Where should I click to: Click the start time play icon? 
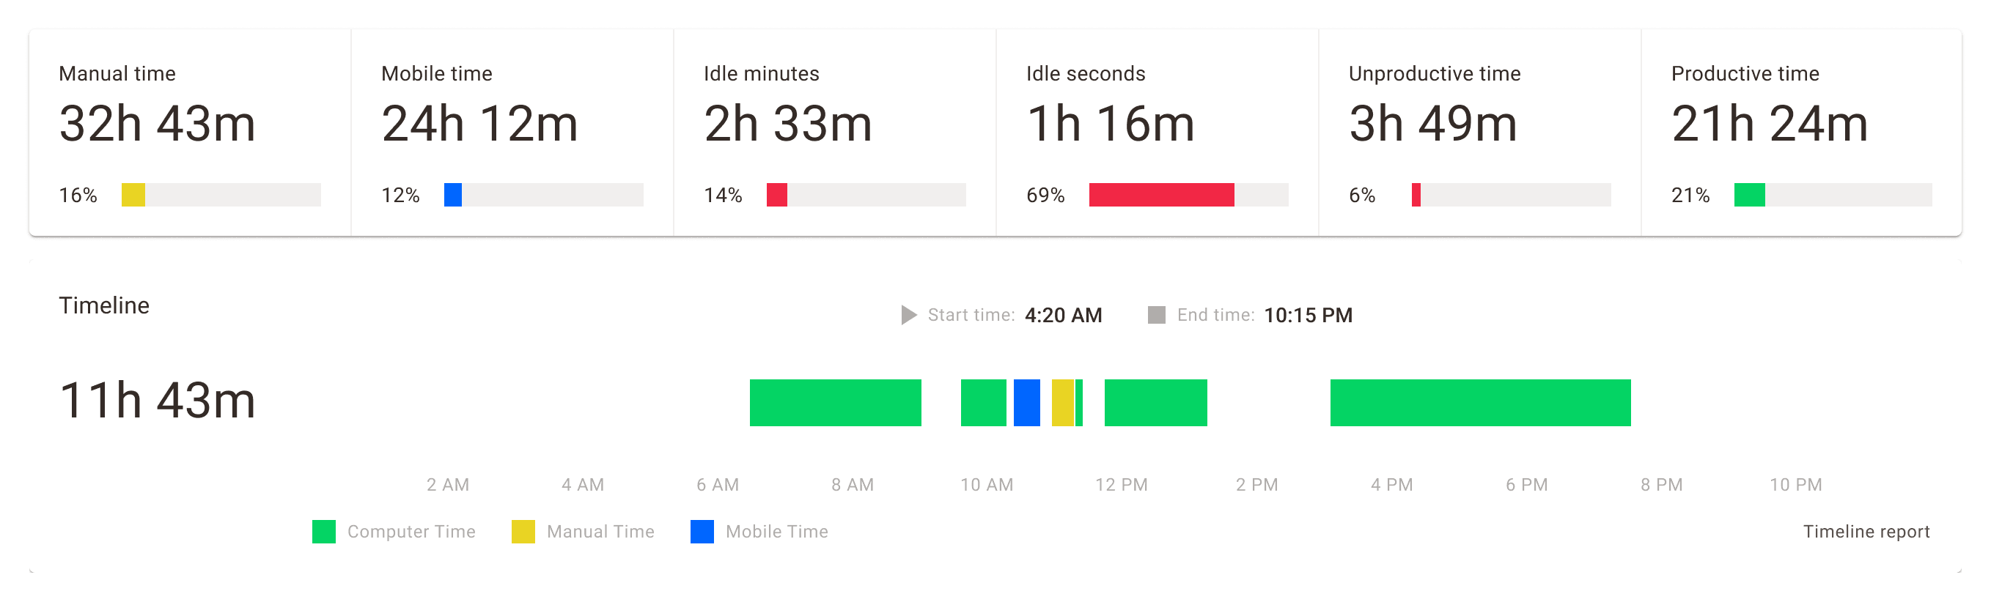point(908,315)
